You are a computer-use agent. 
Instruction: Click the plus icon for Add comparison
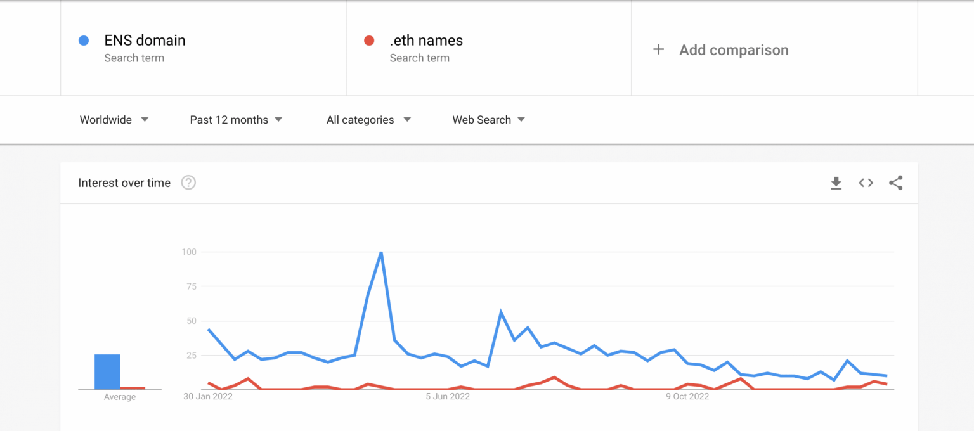[658, 49]
